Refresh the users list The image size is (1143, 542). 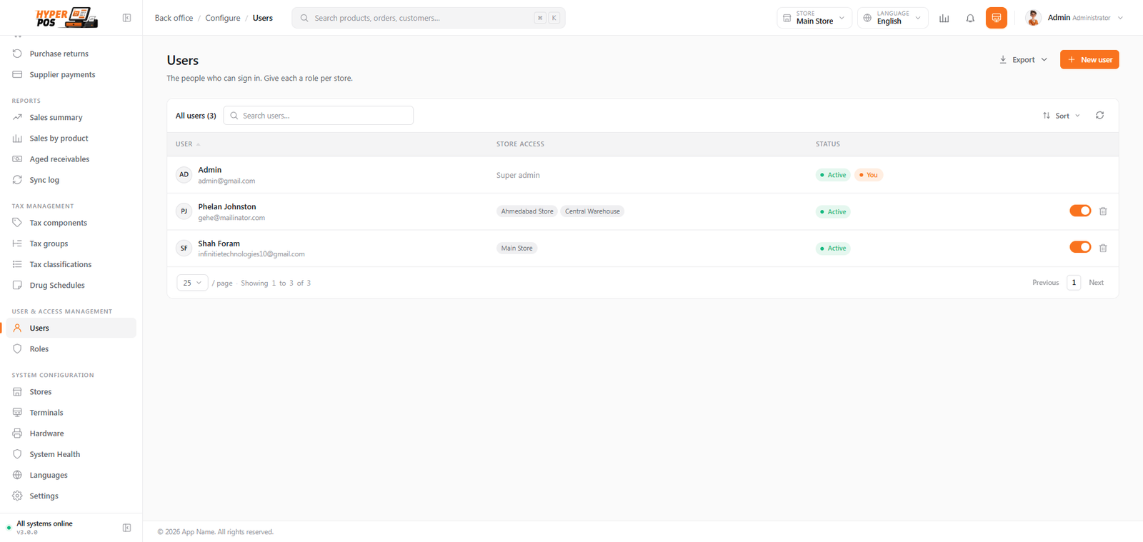[1099, 115]
